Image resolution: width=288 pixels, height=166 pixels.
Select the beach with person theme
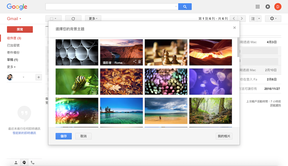166,111
